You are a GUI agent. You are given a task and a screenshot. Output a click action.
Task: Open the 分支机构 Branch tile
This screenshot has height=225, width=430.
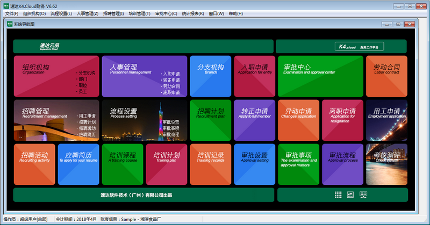pos(210,76)
